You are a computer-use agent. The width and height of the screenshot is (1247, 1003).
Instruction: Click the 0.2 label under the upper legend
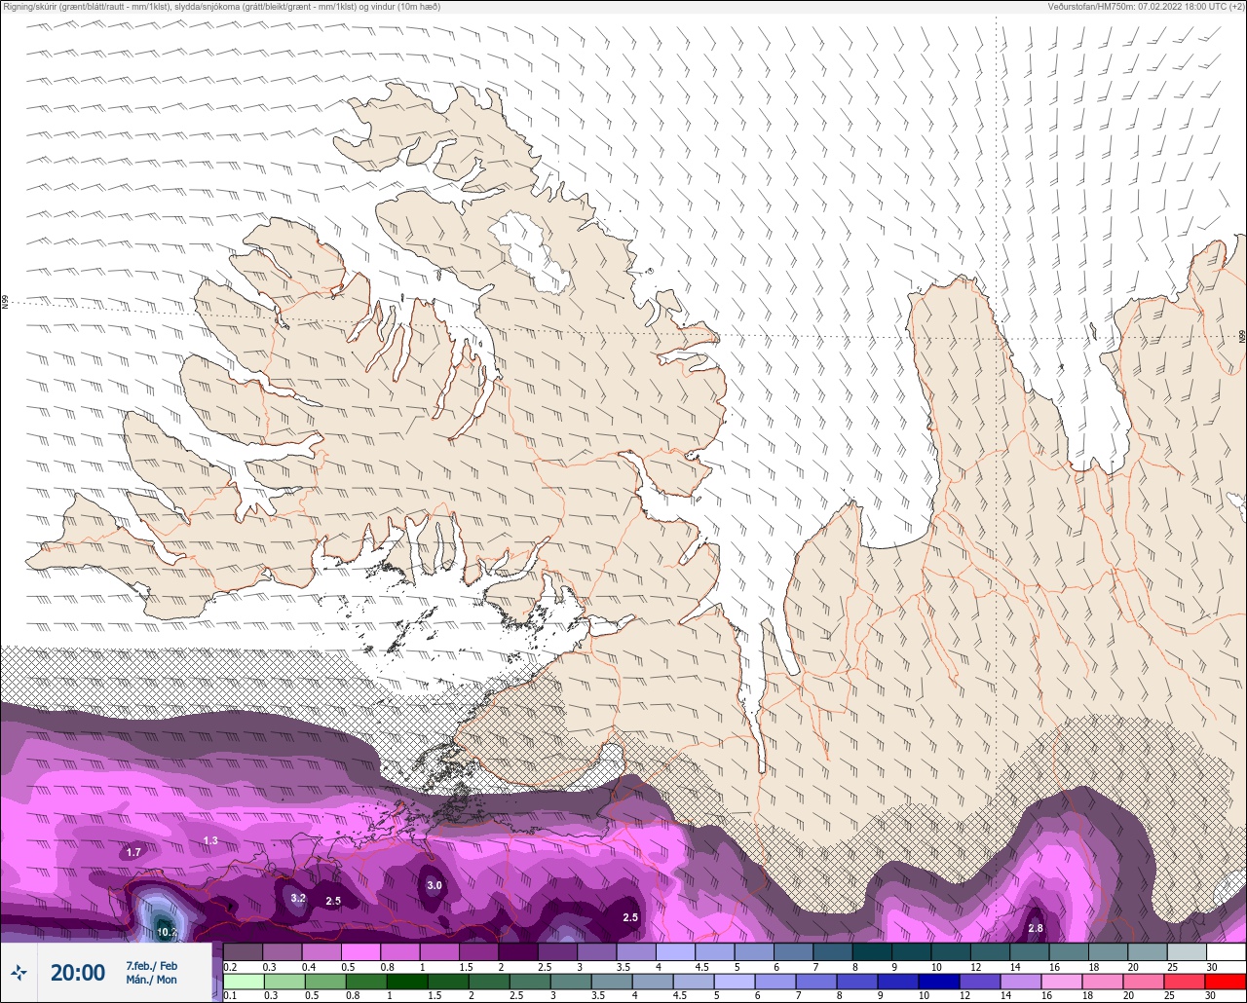click(230, 967)
